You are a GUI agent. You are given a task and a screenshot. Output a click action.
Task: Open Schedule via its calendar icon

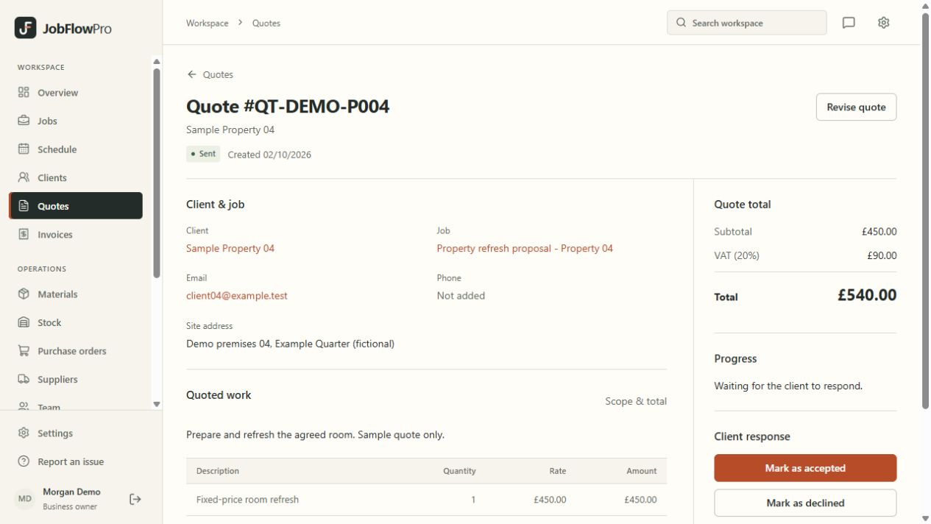click(x=24, y=149)
